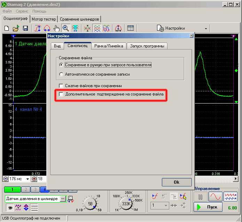Open the 176 мс time scale dropdown
242x222 pixels.
coord(28,179)
